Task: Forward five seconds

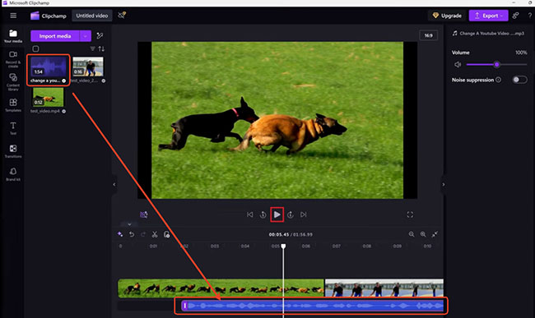Action: tap(291, 214)
